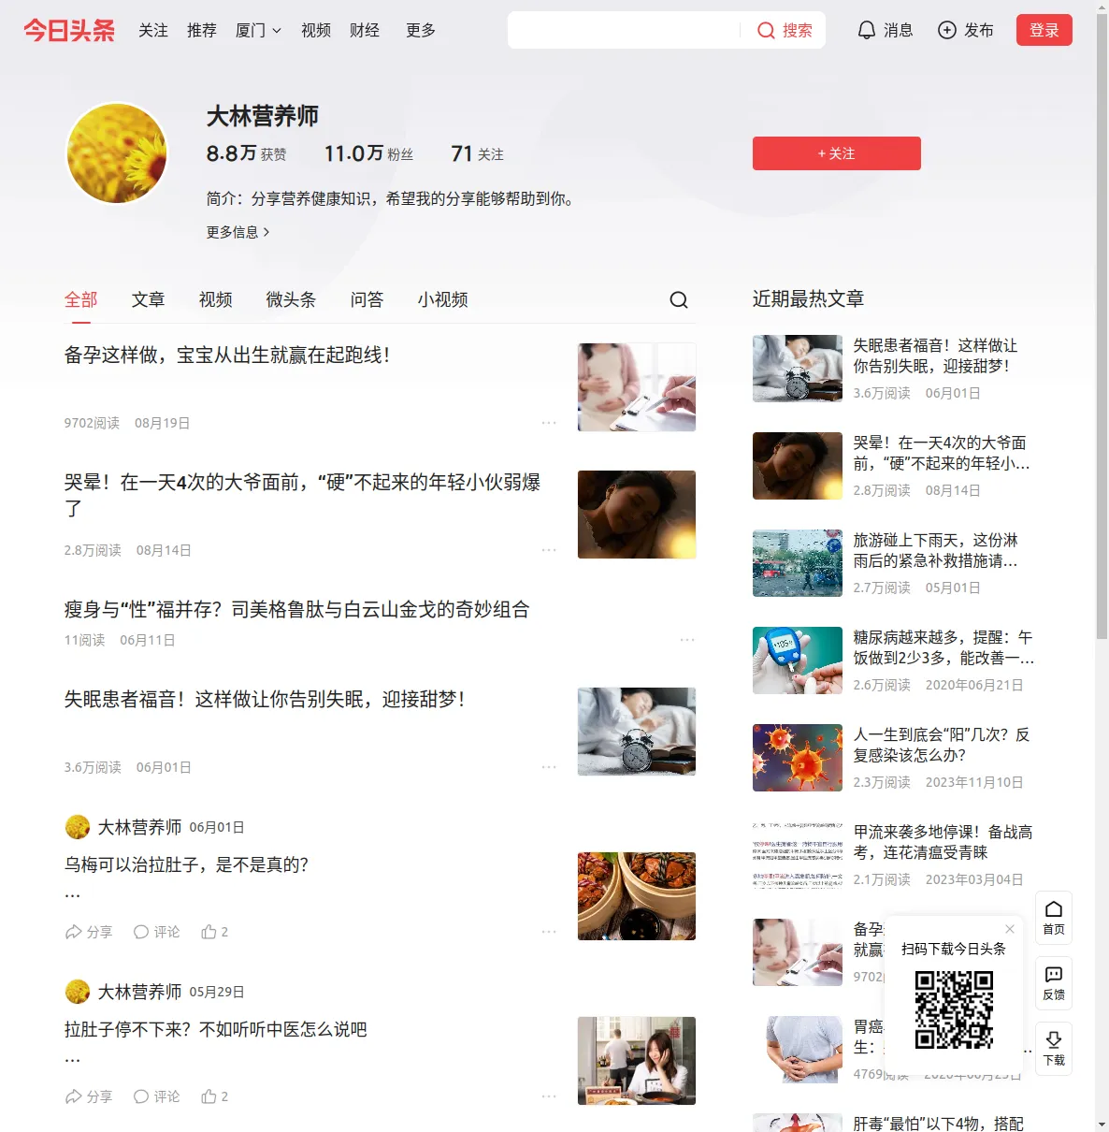This screenshot has width=1109, height=1132.
Task: Open post 拉肚子停不下来？不如听听中医怎么说吧
Action: pos(215,1029)
